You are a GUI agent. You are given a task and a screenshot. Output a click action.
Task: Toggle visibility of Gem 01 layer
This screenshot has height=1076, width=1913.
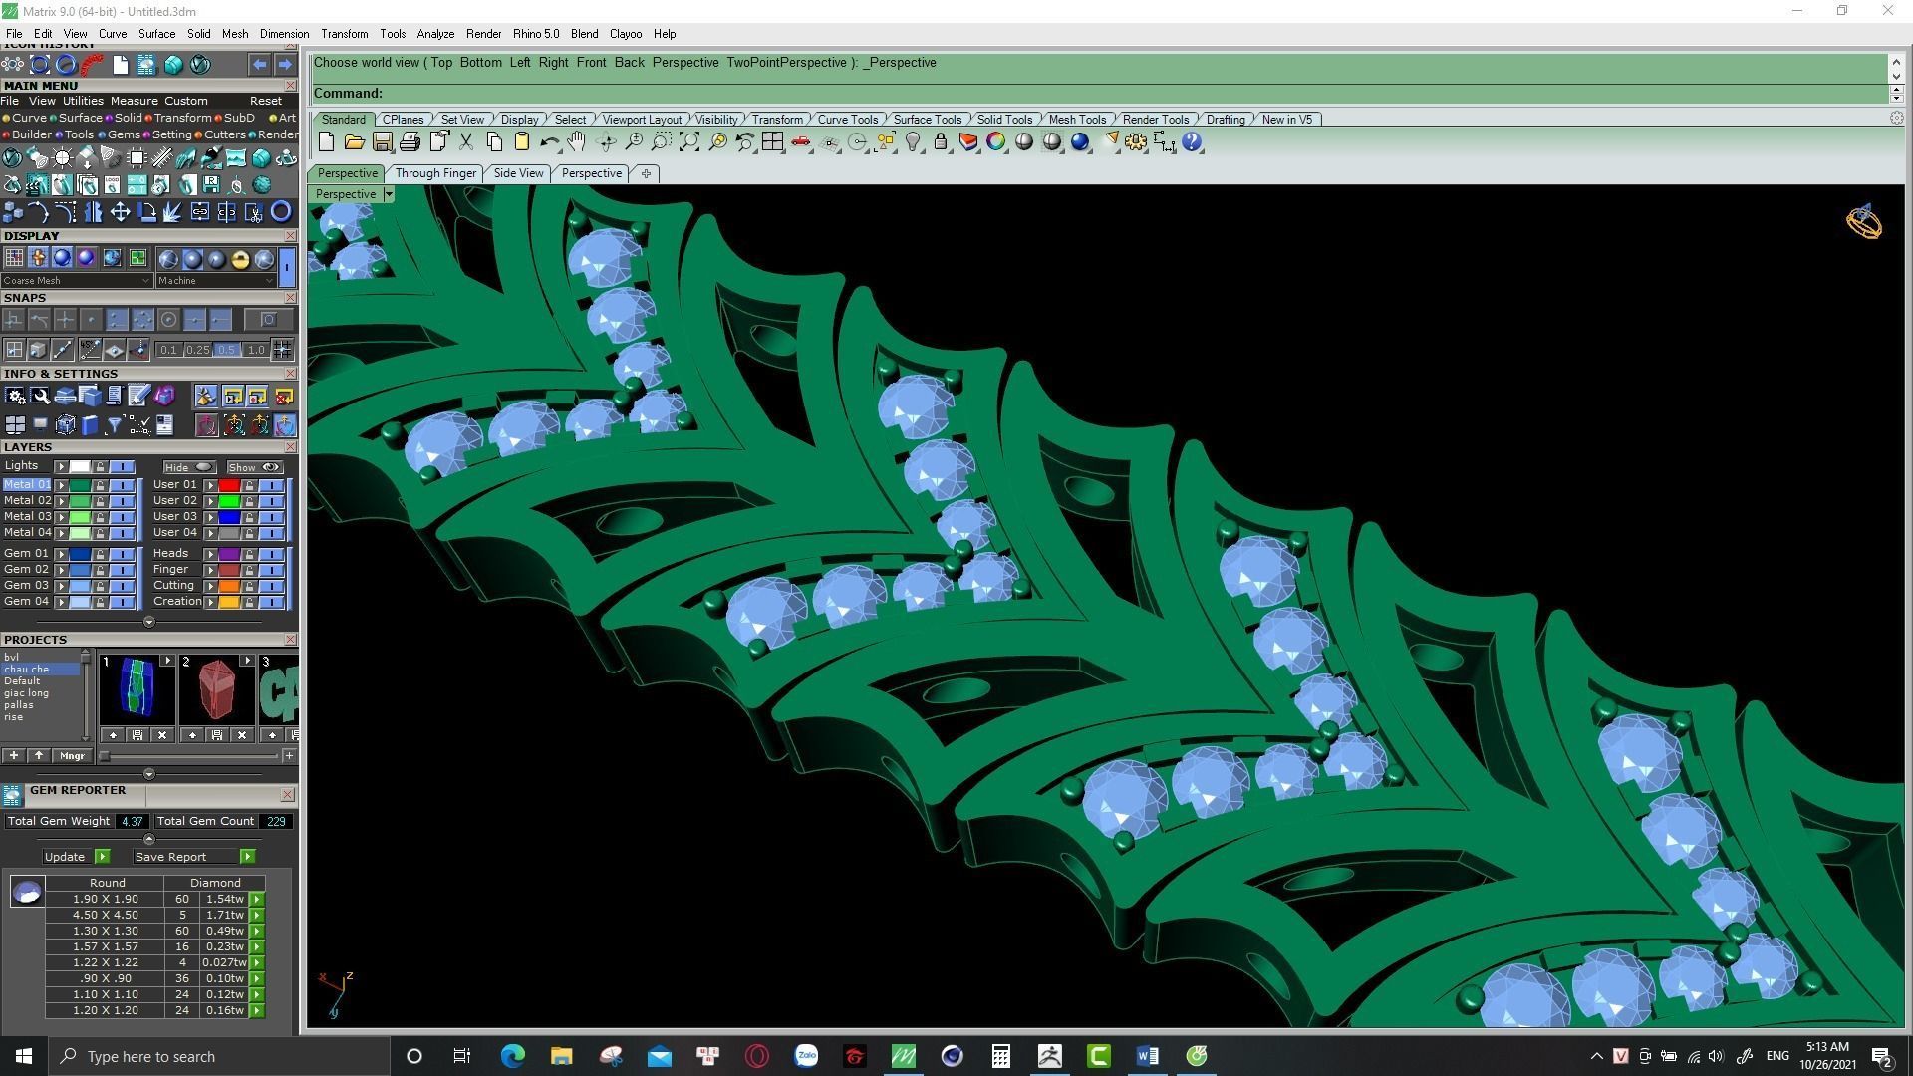point(122,554)
